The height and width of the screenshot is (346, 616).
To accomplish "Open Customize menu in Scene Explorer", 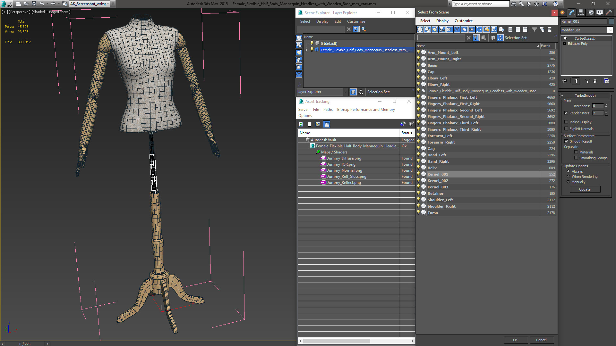I will click(356, 21).
